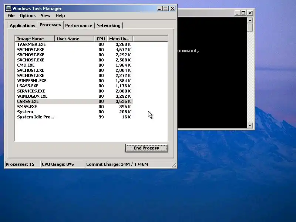The height and width of the screenshot is (222, 296).
Task: Select the SMSS.EXE process row
Action: click(x=75, y=107)
